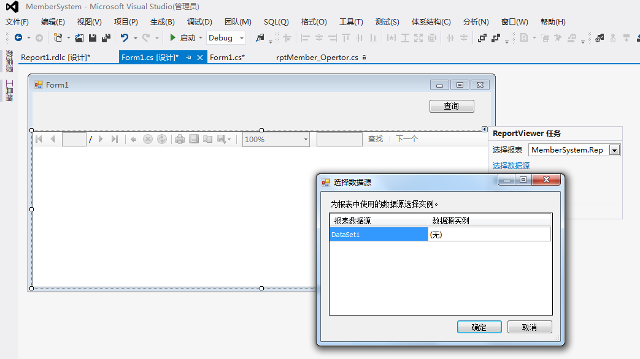Viewport: 640px width, 359px height.
Task: Expand the Start button dropdown arrow
Action: point(201,38)
